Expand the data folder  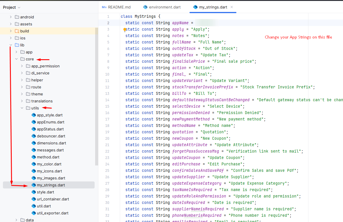pos(16,220)
